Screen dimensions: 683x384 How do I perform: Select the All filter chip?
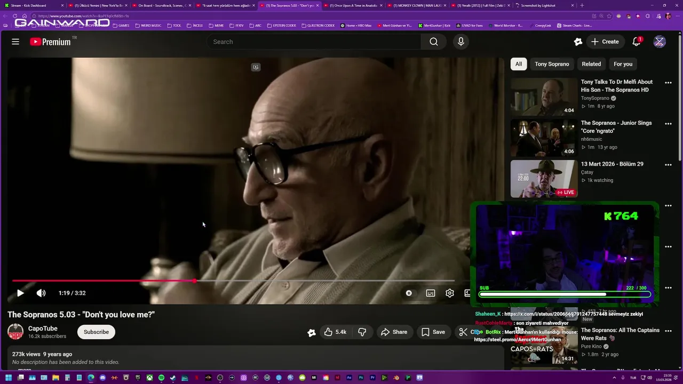[518, 64]
